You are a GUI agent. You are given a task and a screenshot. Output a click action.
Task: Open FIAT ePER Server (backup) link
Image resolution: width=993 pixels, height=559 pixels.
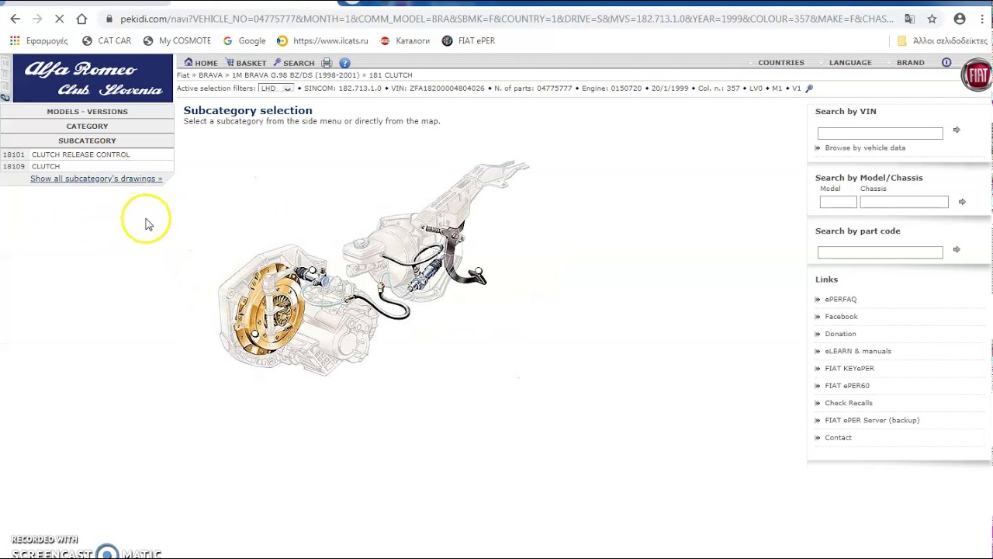coord(872,420)
